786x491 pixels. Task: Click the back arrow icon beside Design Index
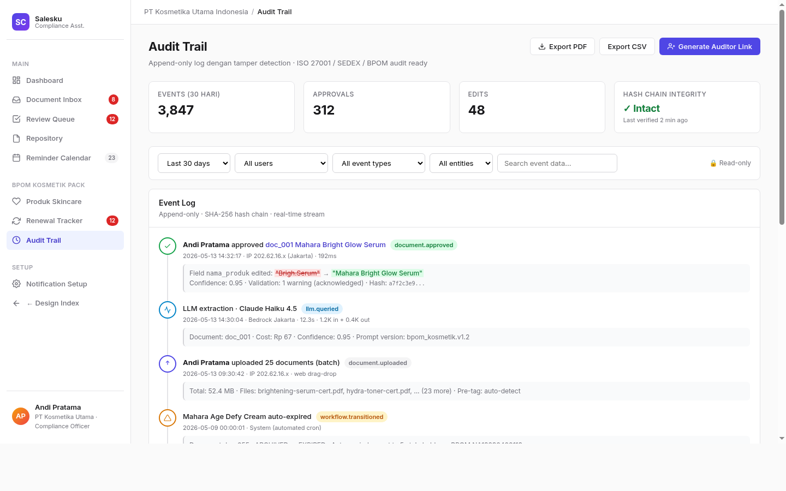pyautogui.click(x=16, y=303)
